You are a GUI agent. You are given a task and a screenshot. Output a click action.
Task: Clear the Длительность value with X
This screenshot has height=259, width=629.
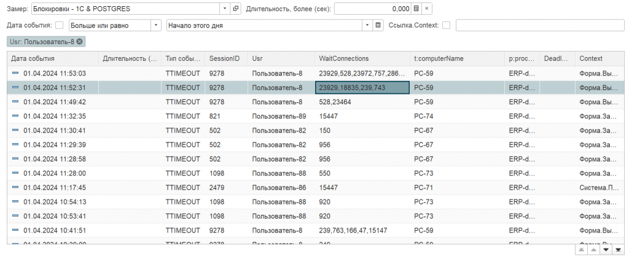pos(427,9)
